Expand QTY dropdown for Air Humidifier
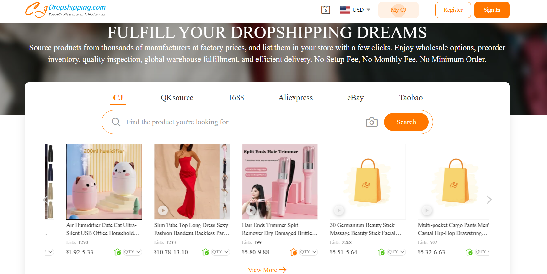 (133, 252)
